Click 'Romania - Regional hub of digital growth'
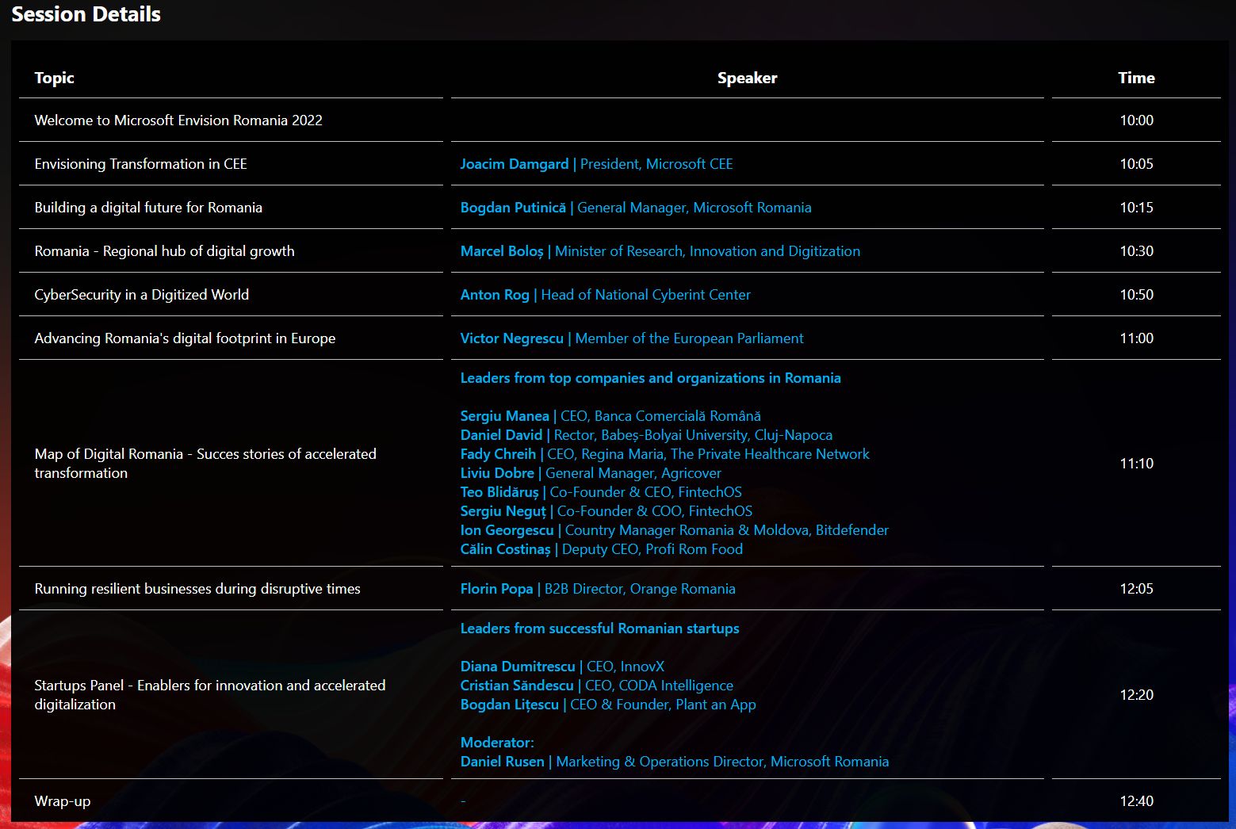Viewport: 1236px width, 829px height. pos(164,251)
